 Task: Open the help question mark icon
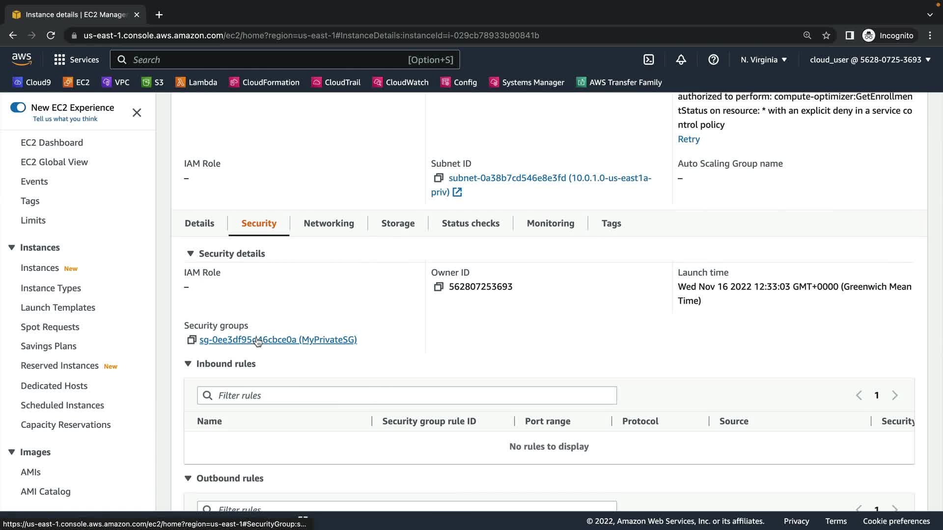(x=713, y=60)
